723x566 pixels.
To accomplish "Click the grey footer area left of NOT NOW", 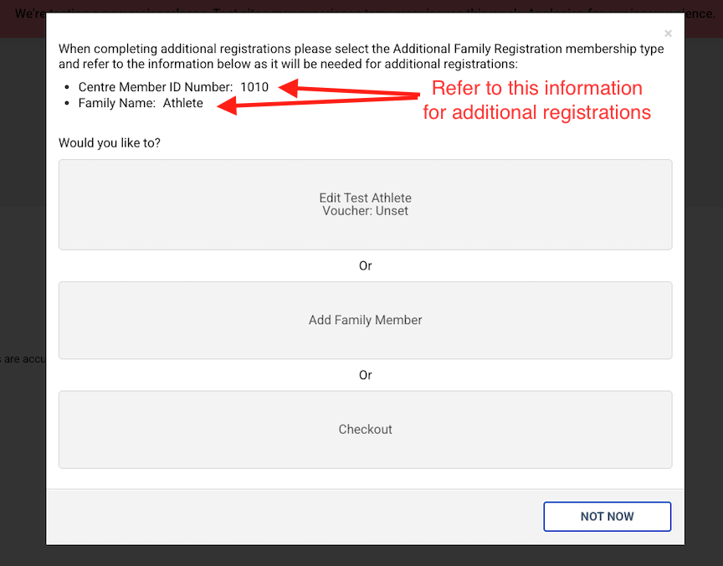I will 293,517.
